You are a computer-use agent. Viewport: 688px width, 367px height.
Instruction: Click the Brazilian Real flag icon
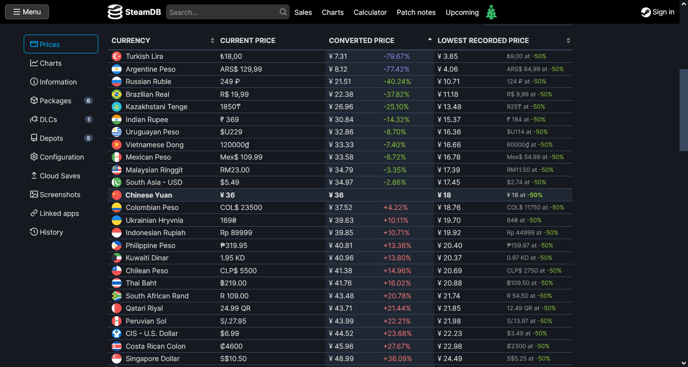[x=117, y=94]
